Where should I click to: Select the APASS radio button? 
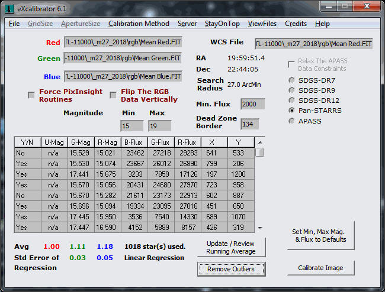[291, 121]
